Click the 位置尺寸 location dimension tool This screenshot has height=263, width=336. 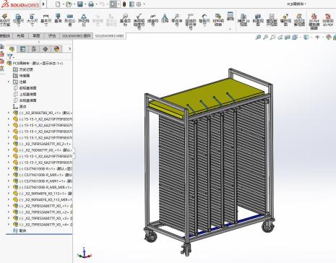coord(18,20)
